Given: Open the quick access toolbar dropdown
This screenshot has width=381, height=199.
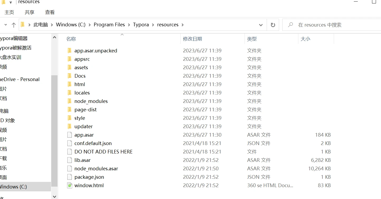Looking at the screenshot, I should 11,2.
